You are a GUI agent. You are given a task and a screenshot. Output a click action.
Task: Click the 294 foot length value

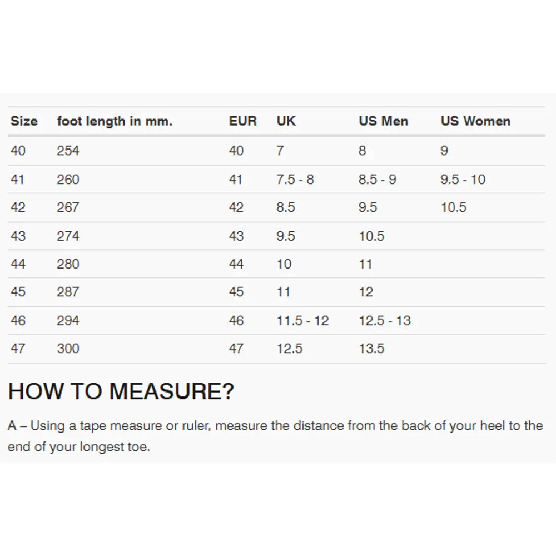click(x=68, y=321)
